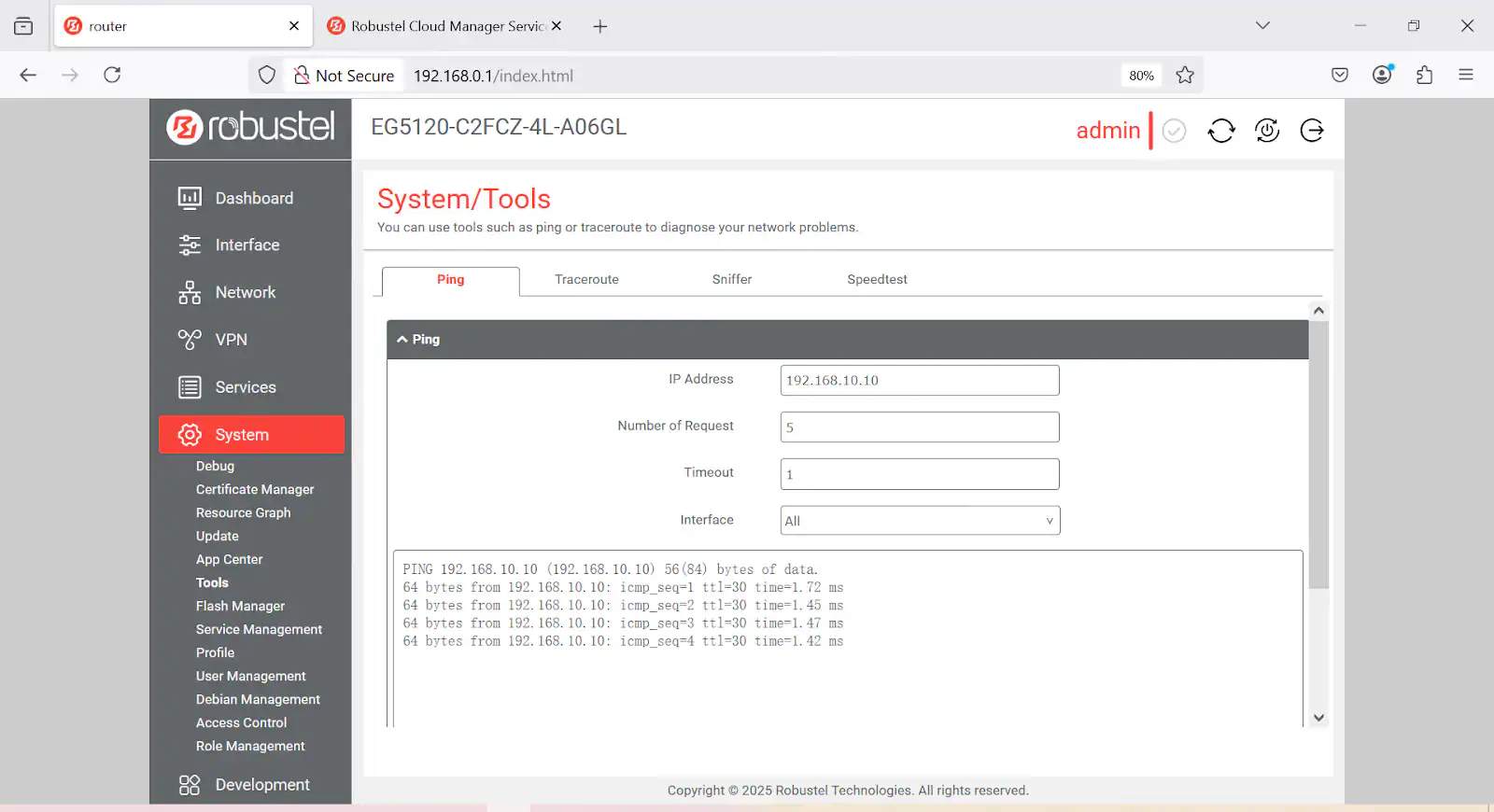Switch to the Sniffer tab
Viewport: 1494px width, 812px height.
click(x=732, y=280)
